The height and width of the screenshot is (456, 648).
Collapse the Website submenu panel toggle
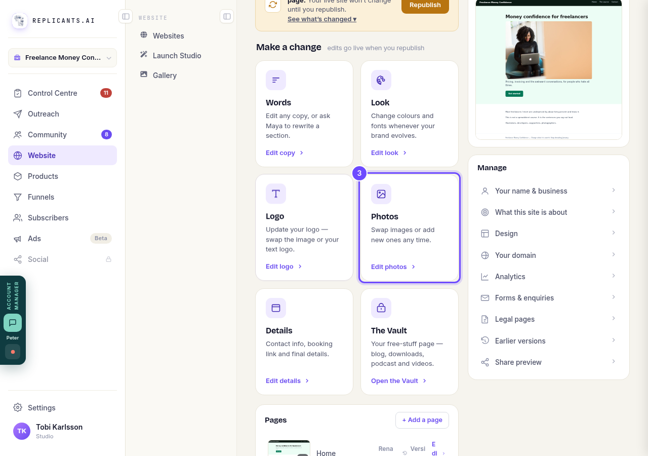pos(227,16)
